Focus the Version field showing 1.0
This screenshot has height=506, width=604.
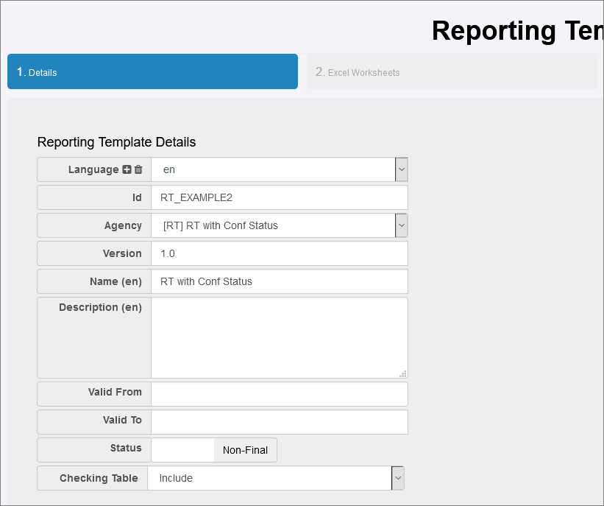pos(279,253)
